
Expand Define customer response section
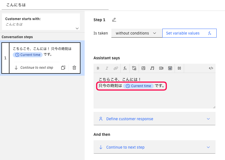[x=154, y=119]
